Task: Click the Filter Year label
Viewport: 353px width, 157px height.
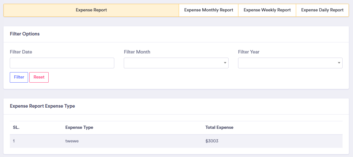Action: (248, 52)
